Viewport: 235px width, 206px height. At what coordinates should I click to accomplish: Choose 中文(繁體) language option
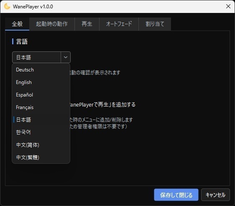point(41,157)
